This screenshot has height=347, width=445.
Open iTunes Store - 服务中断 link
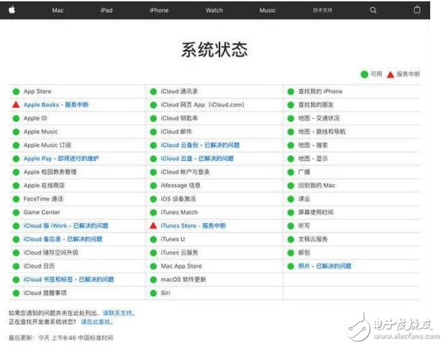(193, 226)
